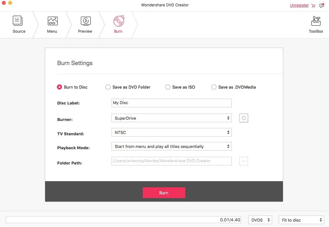329x227 pixels.
Task: Open the Preview step icon
Action: (86, 21)
